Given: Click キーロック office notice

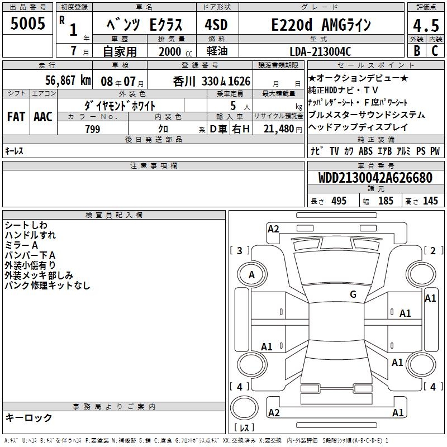Looking at the screenshot, I should (28, 417).
